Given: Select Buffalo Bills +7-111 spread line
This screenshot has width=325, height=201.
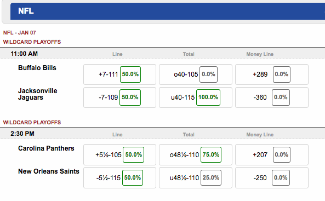Looking at the screenshot, I should pyautogui.click(x=119, y=74).
